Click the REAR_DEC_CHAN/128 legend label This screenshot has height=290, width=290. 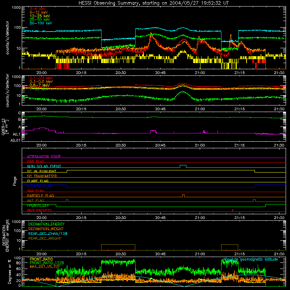click(x=48, y=233)
